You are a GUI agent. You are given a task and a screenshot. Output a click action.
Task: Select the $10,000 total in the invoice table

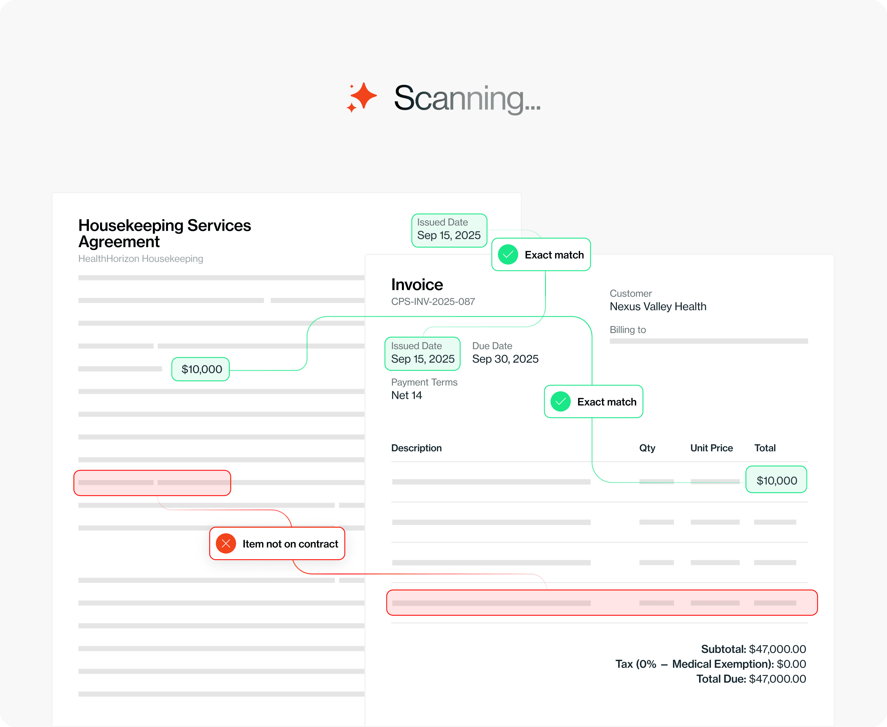coord(776,480)
